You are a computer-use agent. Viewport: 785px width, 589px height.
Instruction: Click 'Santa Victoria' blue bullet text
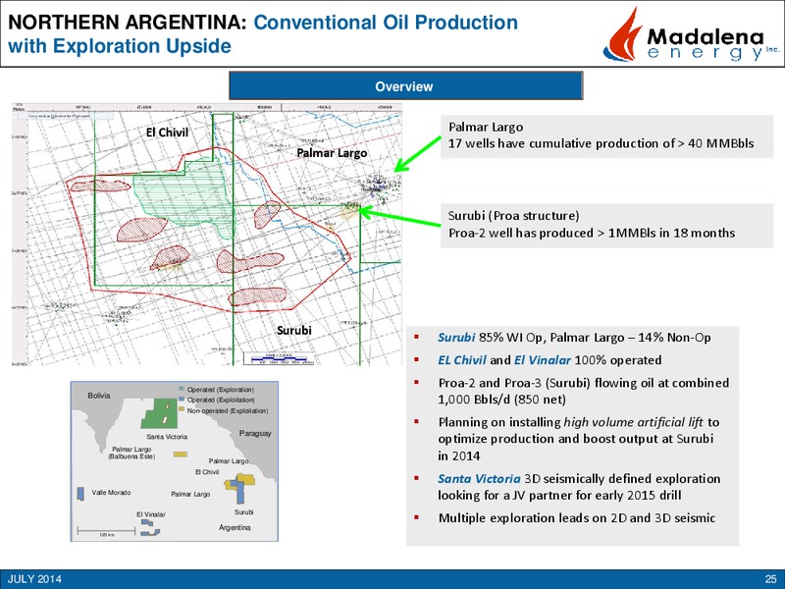(479, 479)
